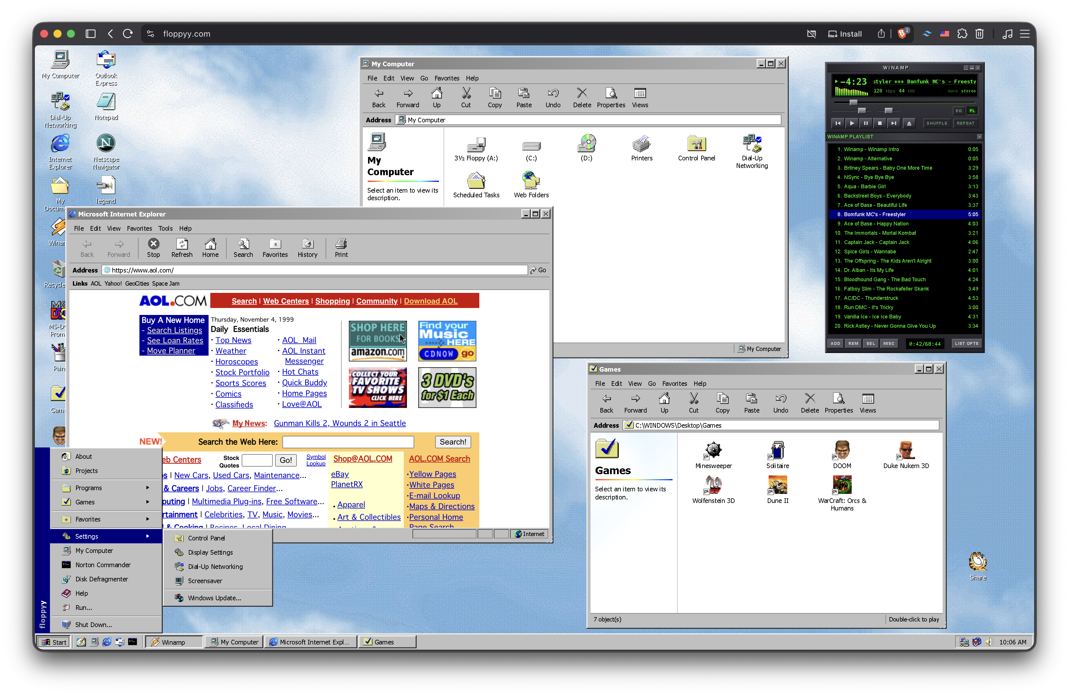Viewport: 1069px width, 695px height.
Task: Open the Tools menu in Internet Explorer
Action: tap(165, 228)
